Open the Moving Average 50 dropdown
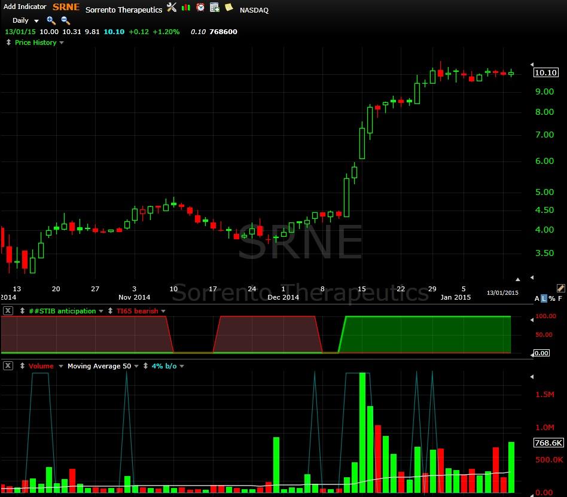 [x=136, y=366]
